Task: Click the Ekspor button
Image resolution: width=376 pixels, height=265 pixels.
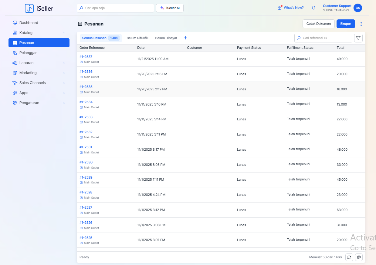Action: 346,24
